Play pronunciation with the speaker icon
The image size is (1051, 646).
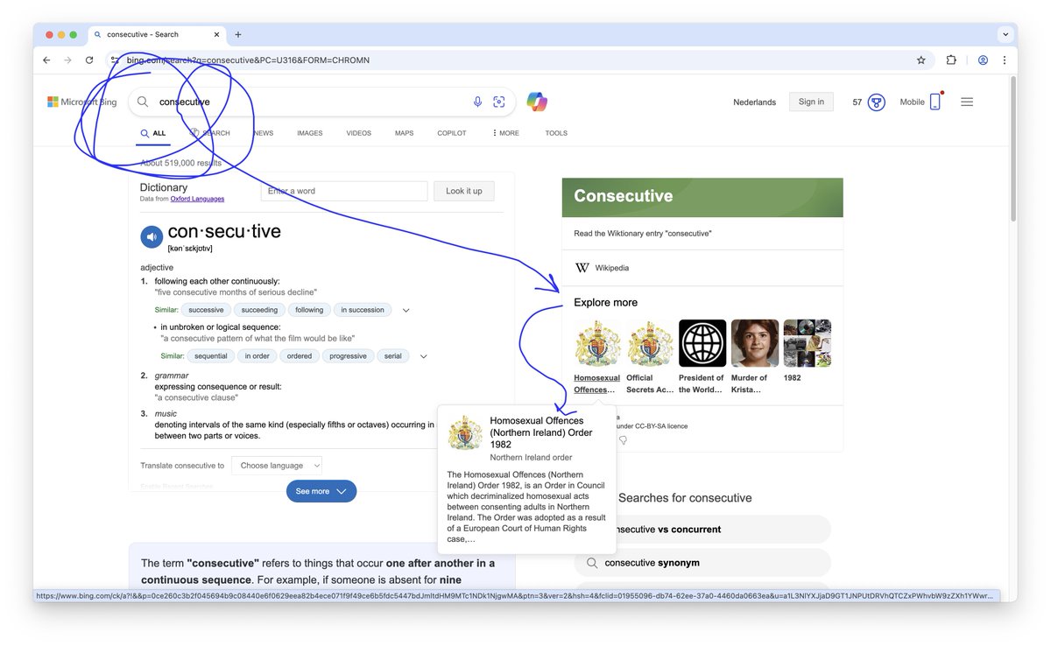(x=152, y=236)
